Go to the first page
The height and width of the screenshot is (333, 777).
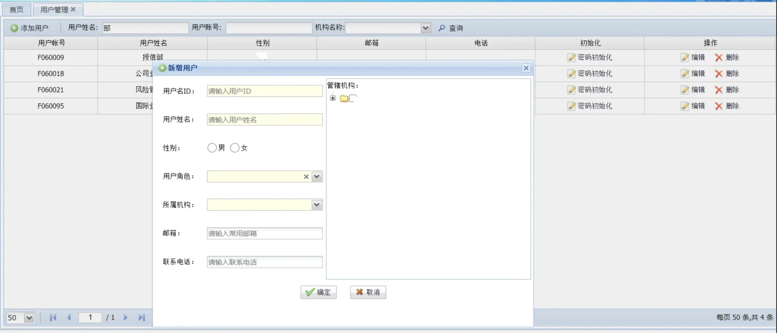(53, 317)
